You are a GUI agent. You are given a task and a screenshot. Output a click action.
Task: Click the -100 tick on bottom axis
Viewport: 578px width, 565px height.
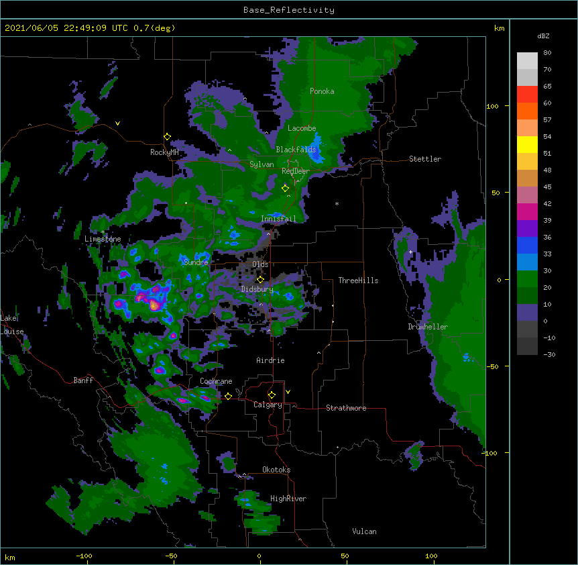[84, 556]
